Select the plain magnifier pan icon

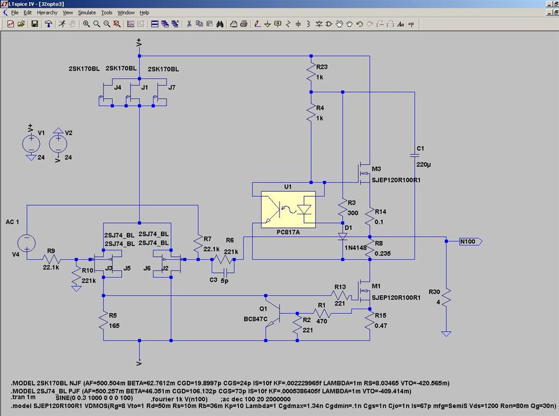click(x=96, y=24)
